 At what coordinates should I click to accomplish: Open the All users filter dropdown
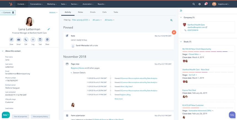click(97, 20)
